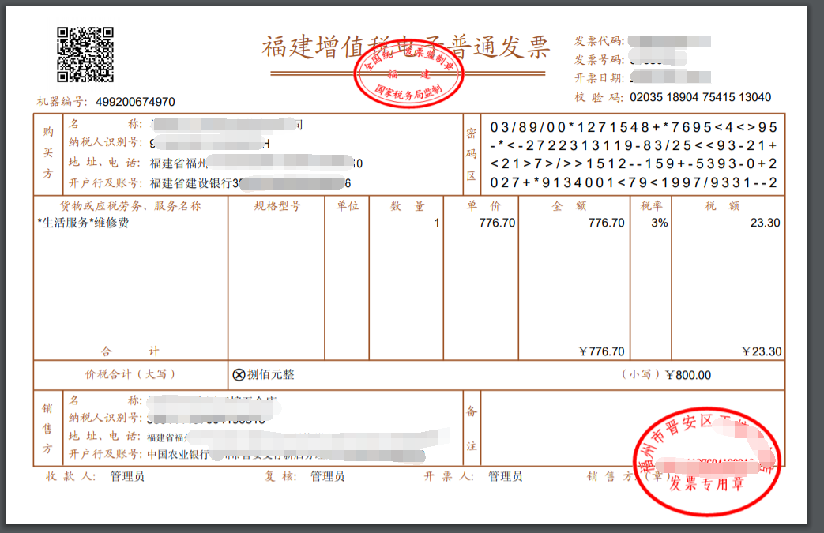
Task: Click the machine number 499200674970
Action: pyautogui.click(x=135, y=102)
